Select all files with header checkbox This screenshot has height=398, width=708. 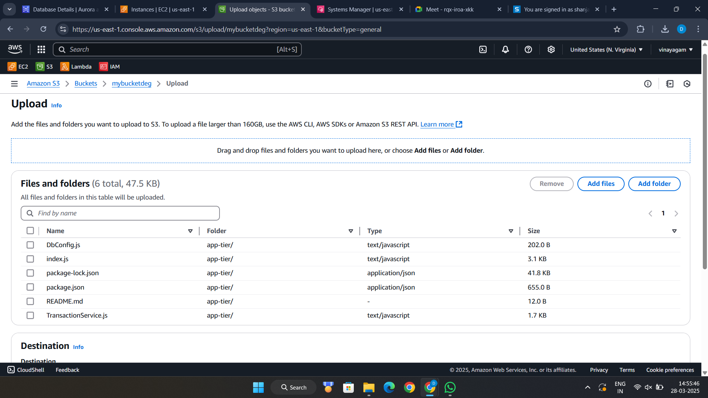30,231
